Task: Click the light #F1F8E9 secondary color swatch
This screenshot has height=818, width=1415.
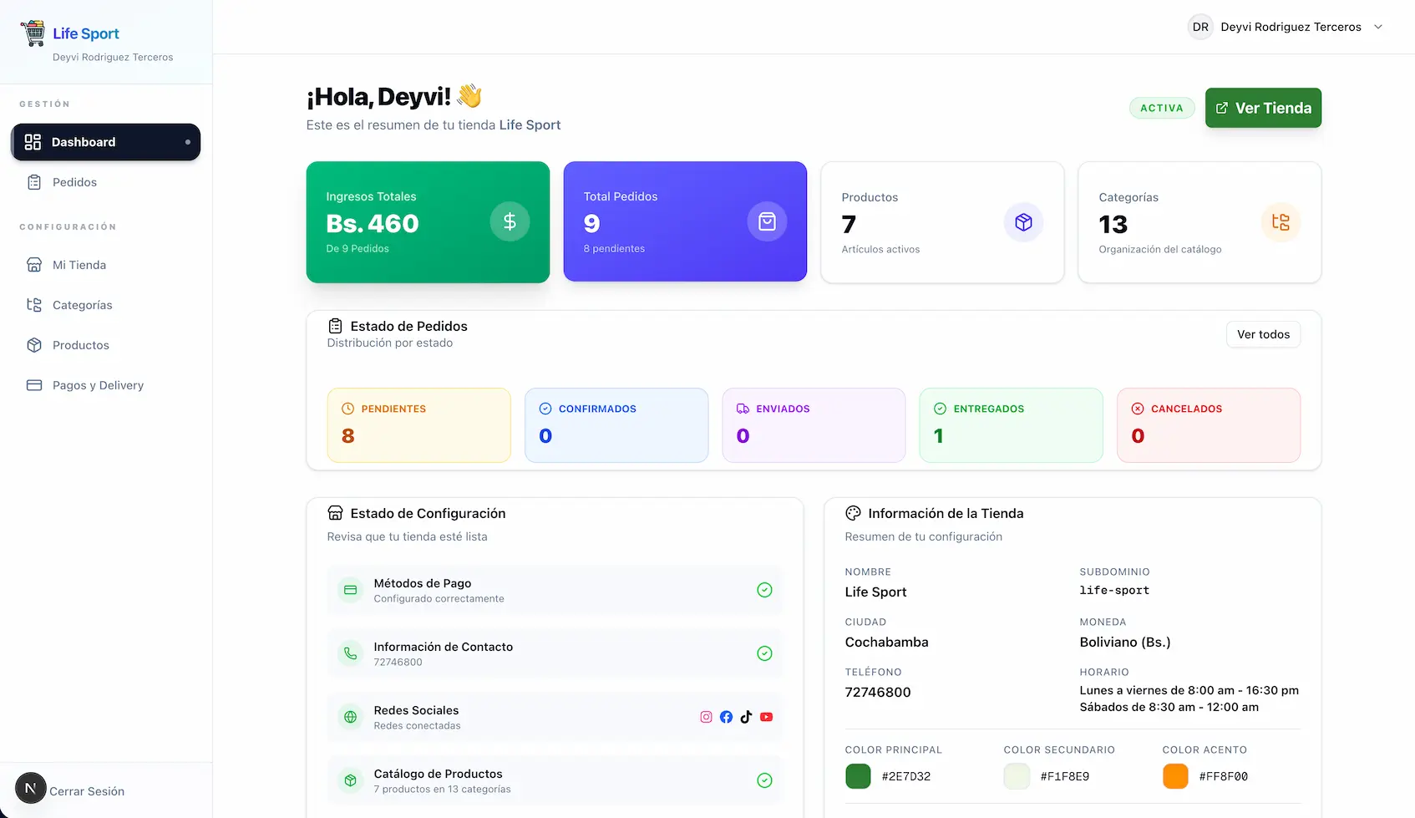Action: pyautogui.click(x=1017, y=776)
